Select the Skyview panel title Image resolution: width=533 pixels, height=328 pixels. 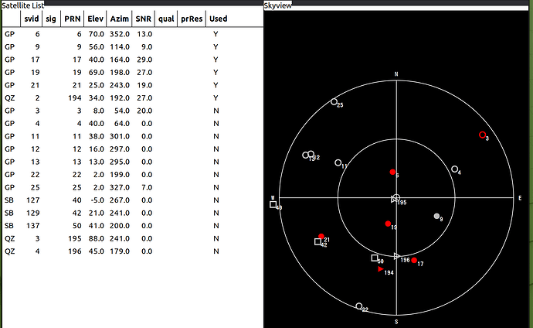pyautogui.click(x=278, y=5)
